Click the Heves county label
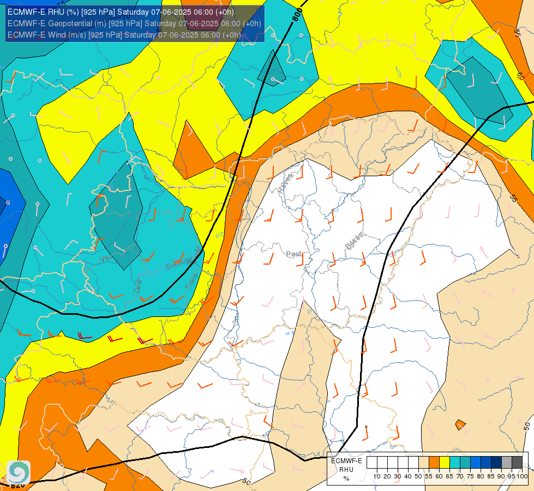Viewport: 534px width, 491px height. [x=285, y=183]
